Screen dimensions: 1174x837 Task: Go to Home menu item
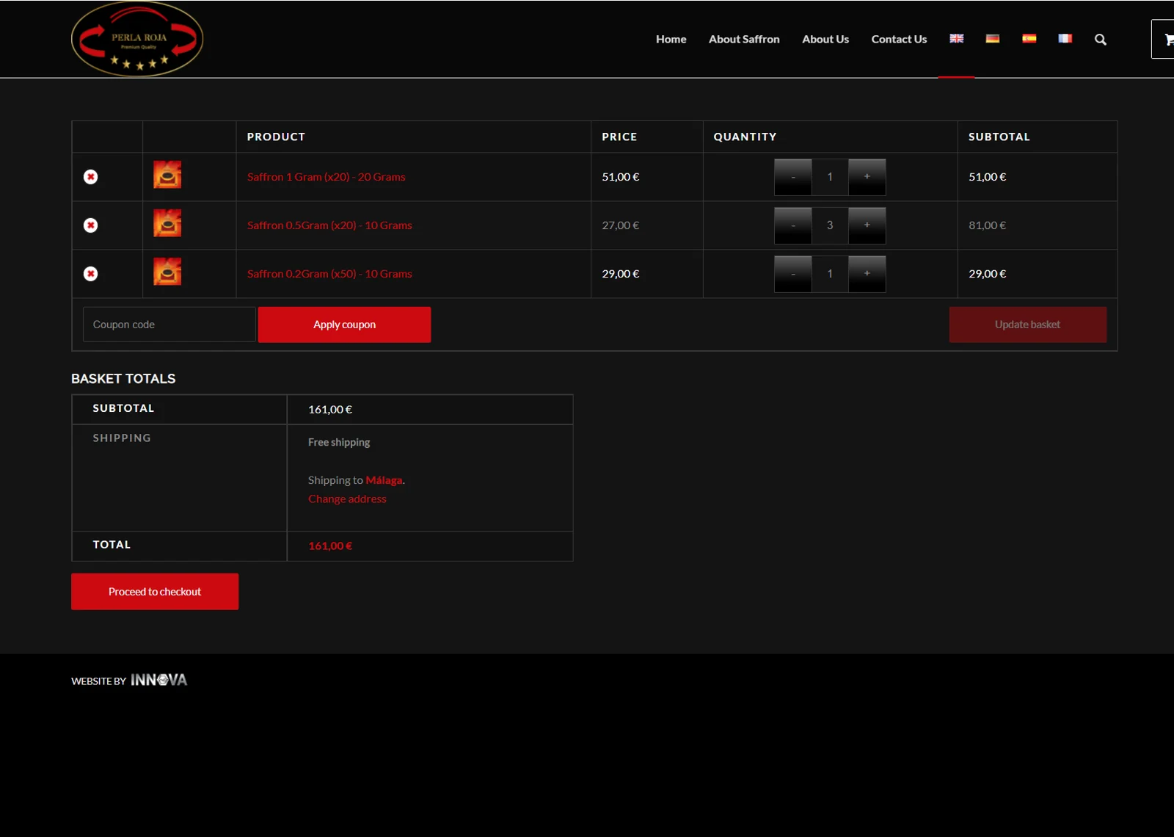coord(671,40)
